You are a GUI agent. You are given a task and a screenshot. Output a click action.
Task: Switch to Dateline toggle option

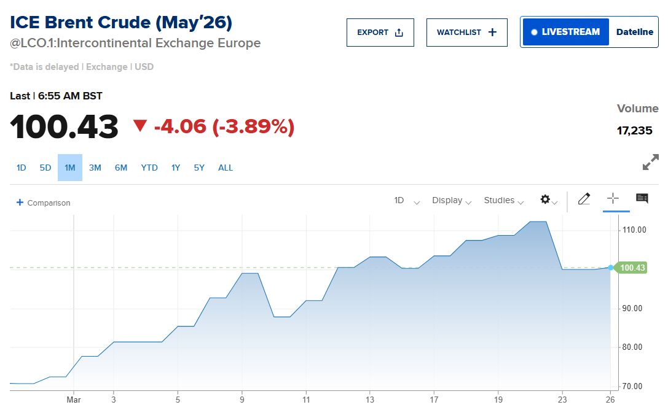(634, 32)
